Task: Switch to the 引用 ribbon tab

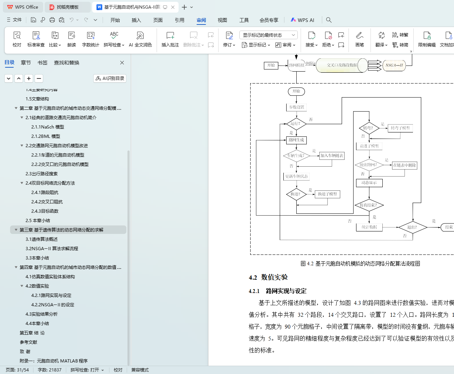Action: (180, 20)
